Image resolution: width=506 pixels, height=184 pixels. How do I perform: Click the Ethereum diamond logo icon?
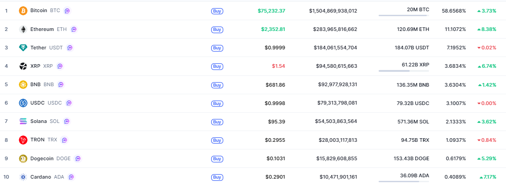(x=23, y=29)
